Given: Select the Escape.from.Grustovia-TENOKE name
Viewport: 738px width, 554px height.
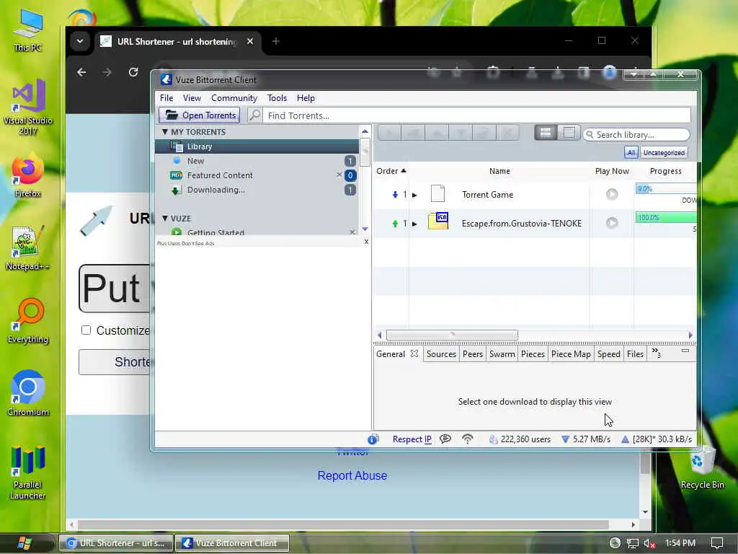Looking at the screenshot, I should coord(522,224).
